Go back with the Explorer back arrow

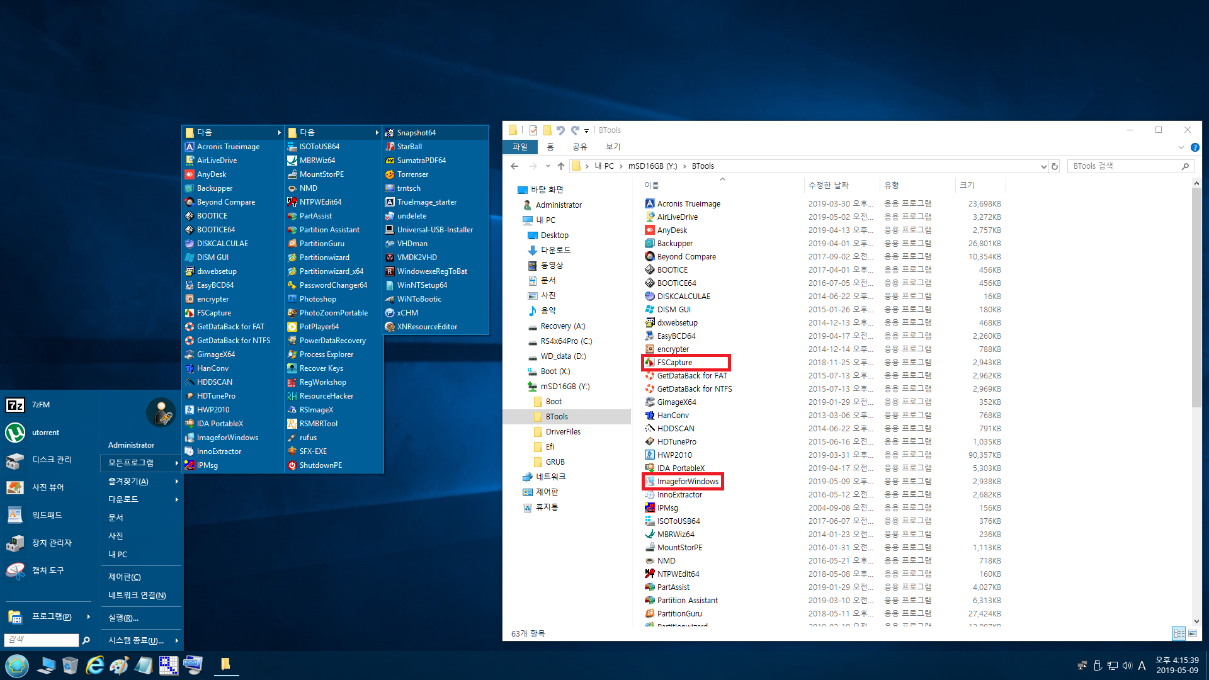coord(514,166)
